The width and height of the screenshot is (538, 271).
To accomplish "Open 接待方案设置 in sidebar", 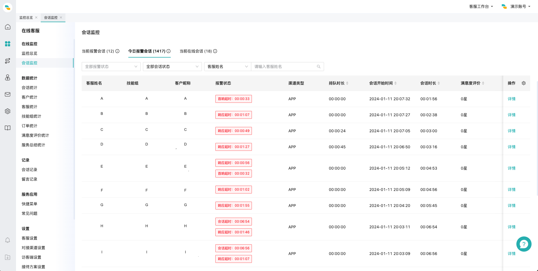I will [33, 267].
